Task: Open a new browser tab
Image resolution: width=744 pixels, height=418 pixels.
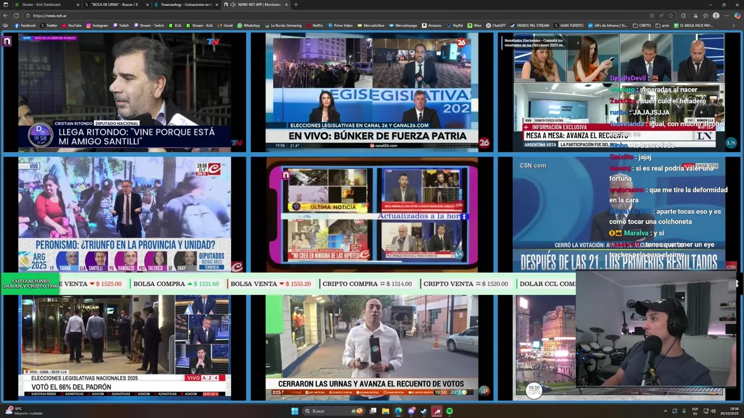Action: (295, 5)
